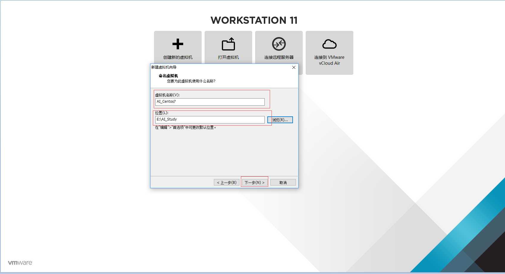Viewport: 505px width, 274px height.
Task: Click the connect to remote server icon
Action: click(279, 44)
